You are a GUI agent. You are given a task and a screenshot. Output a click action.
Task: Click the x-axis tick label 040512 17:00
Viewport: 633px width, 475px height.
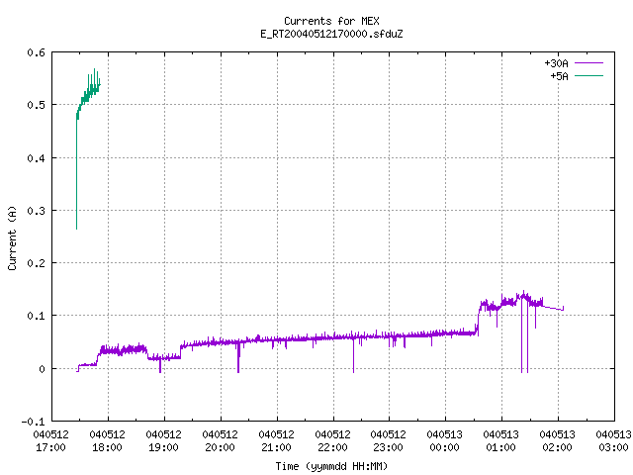coord(50,440)
